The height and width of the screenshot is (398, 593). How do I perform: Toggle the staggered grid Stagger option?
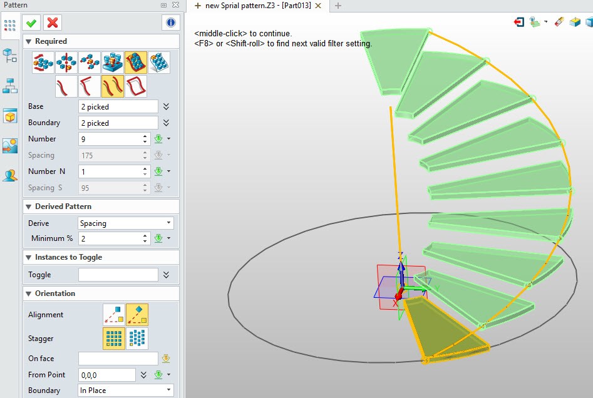tap(137, 339)
